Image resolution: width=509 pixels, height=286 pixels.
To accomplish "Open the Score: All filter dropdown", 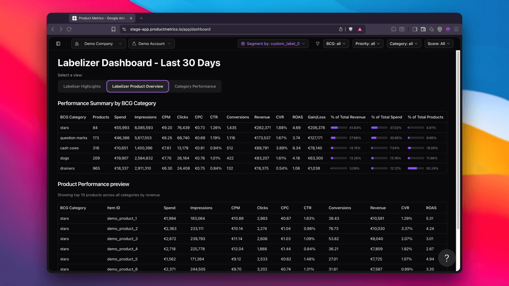I will coord(439,44).
